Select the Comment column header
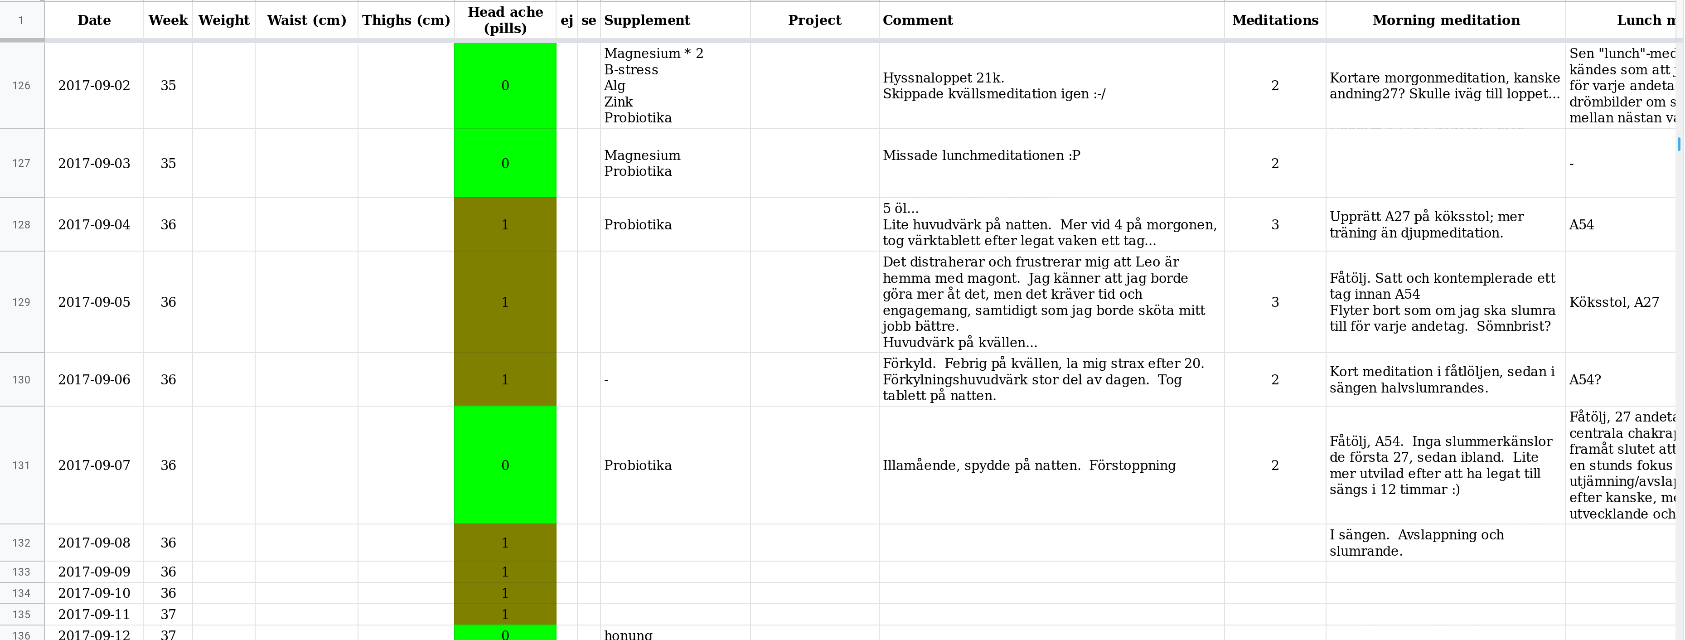 1052,20
